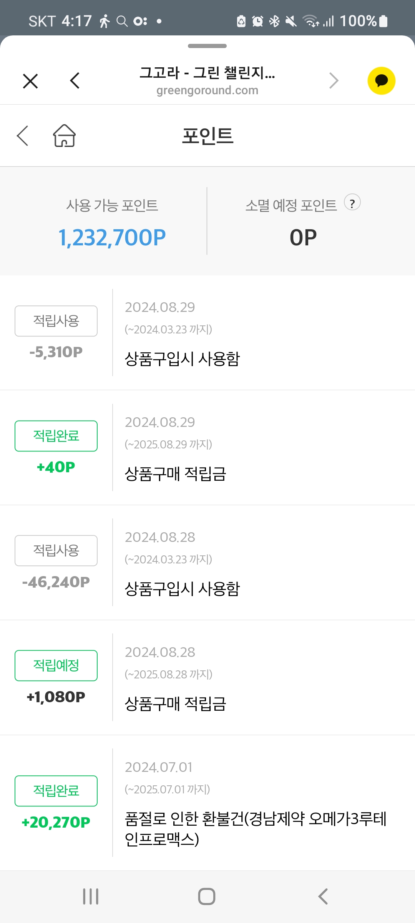
Task: Show help for 소멸 예정 포인트
Action: (352, 203)
